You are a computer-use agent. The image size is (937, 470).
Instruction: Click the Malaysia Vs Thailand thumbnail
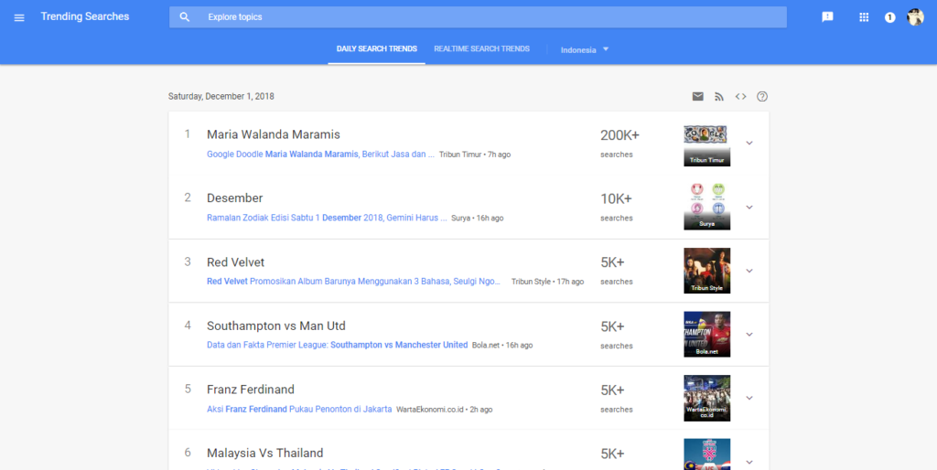click(x=707, y=454)
